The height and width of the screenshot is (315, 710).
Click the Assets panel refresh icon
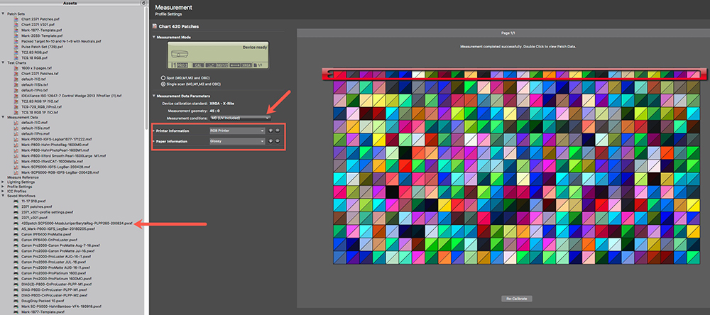click(x=144, y=4)
